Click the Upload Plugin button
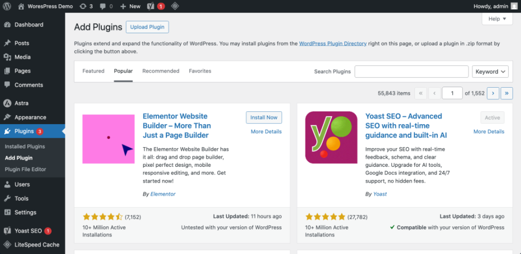Viewport: 521px width, 254px height. (147, 27)
